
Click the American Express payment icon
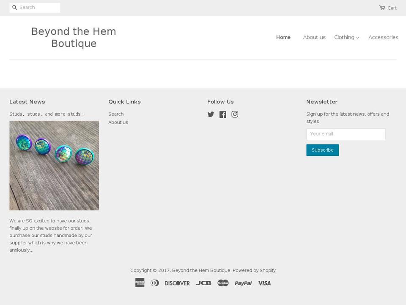point(140,283)
